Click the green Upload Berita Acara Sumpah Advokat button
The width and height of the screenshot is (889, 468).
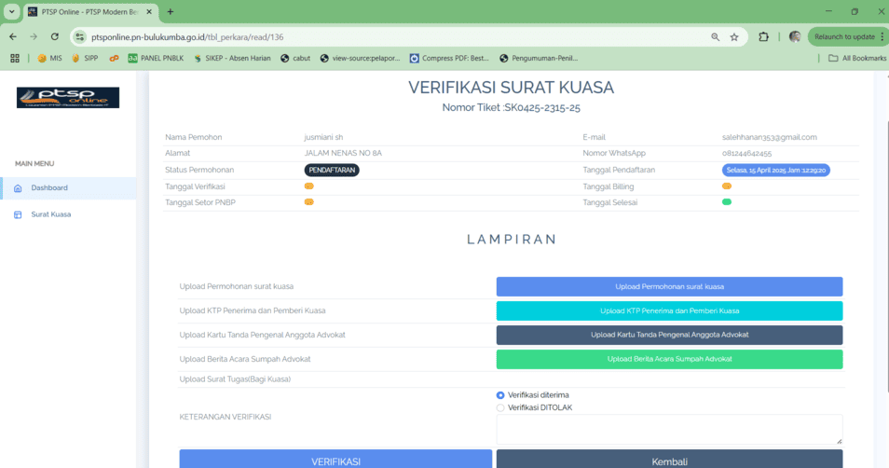[x=669, y=359]
